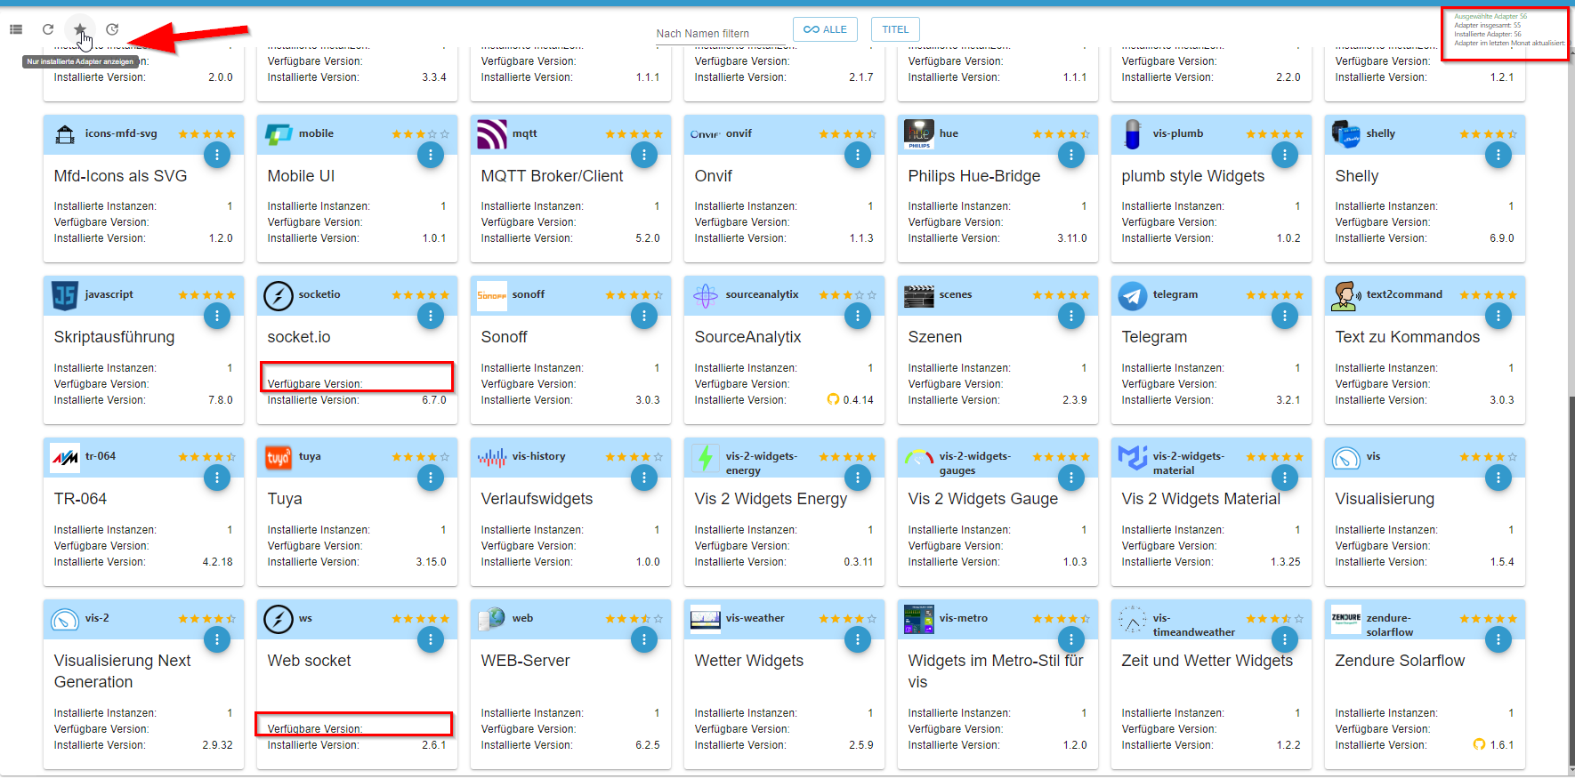Click the shelly adapter logo
The width and height of the screenshot is (1575, 779).
(1346, 135)
